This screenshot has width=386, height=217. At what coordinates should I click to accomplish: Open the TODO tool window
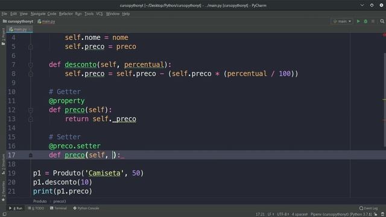point(36,208)
